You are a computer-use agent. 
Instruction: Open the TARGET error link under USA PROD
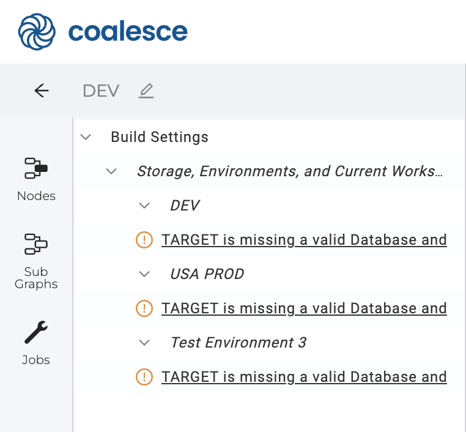click(304, 308)
